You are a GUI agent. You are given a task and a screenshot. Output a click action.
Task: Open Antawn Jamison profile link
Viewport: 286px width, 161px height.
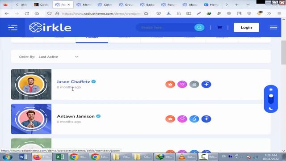point(76,116)
